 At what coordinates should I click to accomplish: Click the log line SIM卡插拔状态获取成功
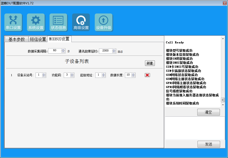point(183,71)
